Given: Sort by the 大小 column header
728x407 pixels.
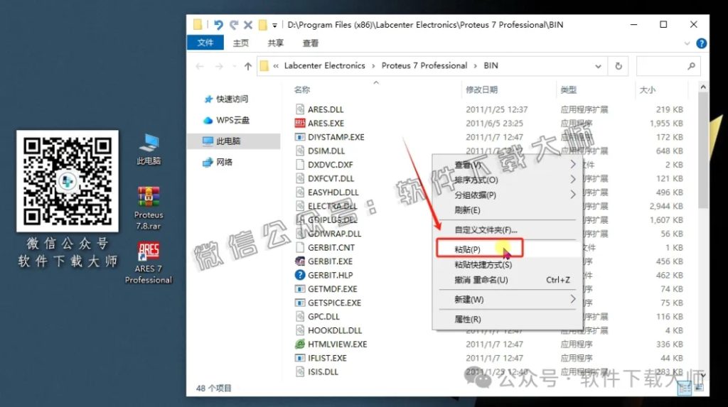Looking at the screenshot, I should 648,89.
